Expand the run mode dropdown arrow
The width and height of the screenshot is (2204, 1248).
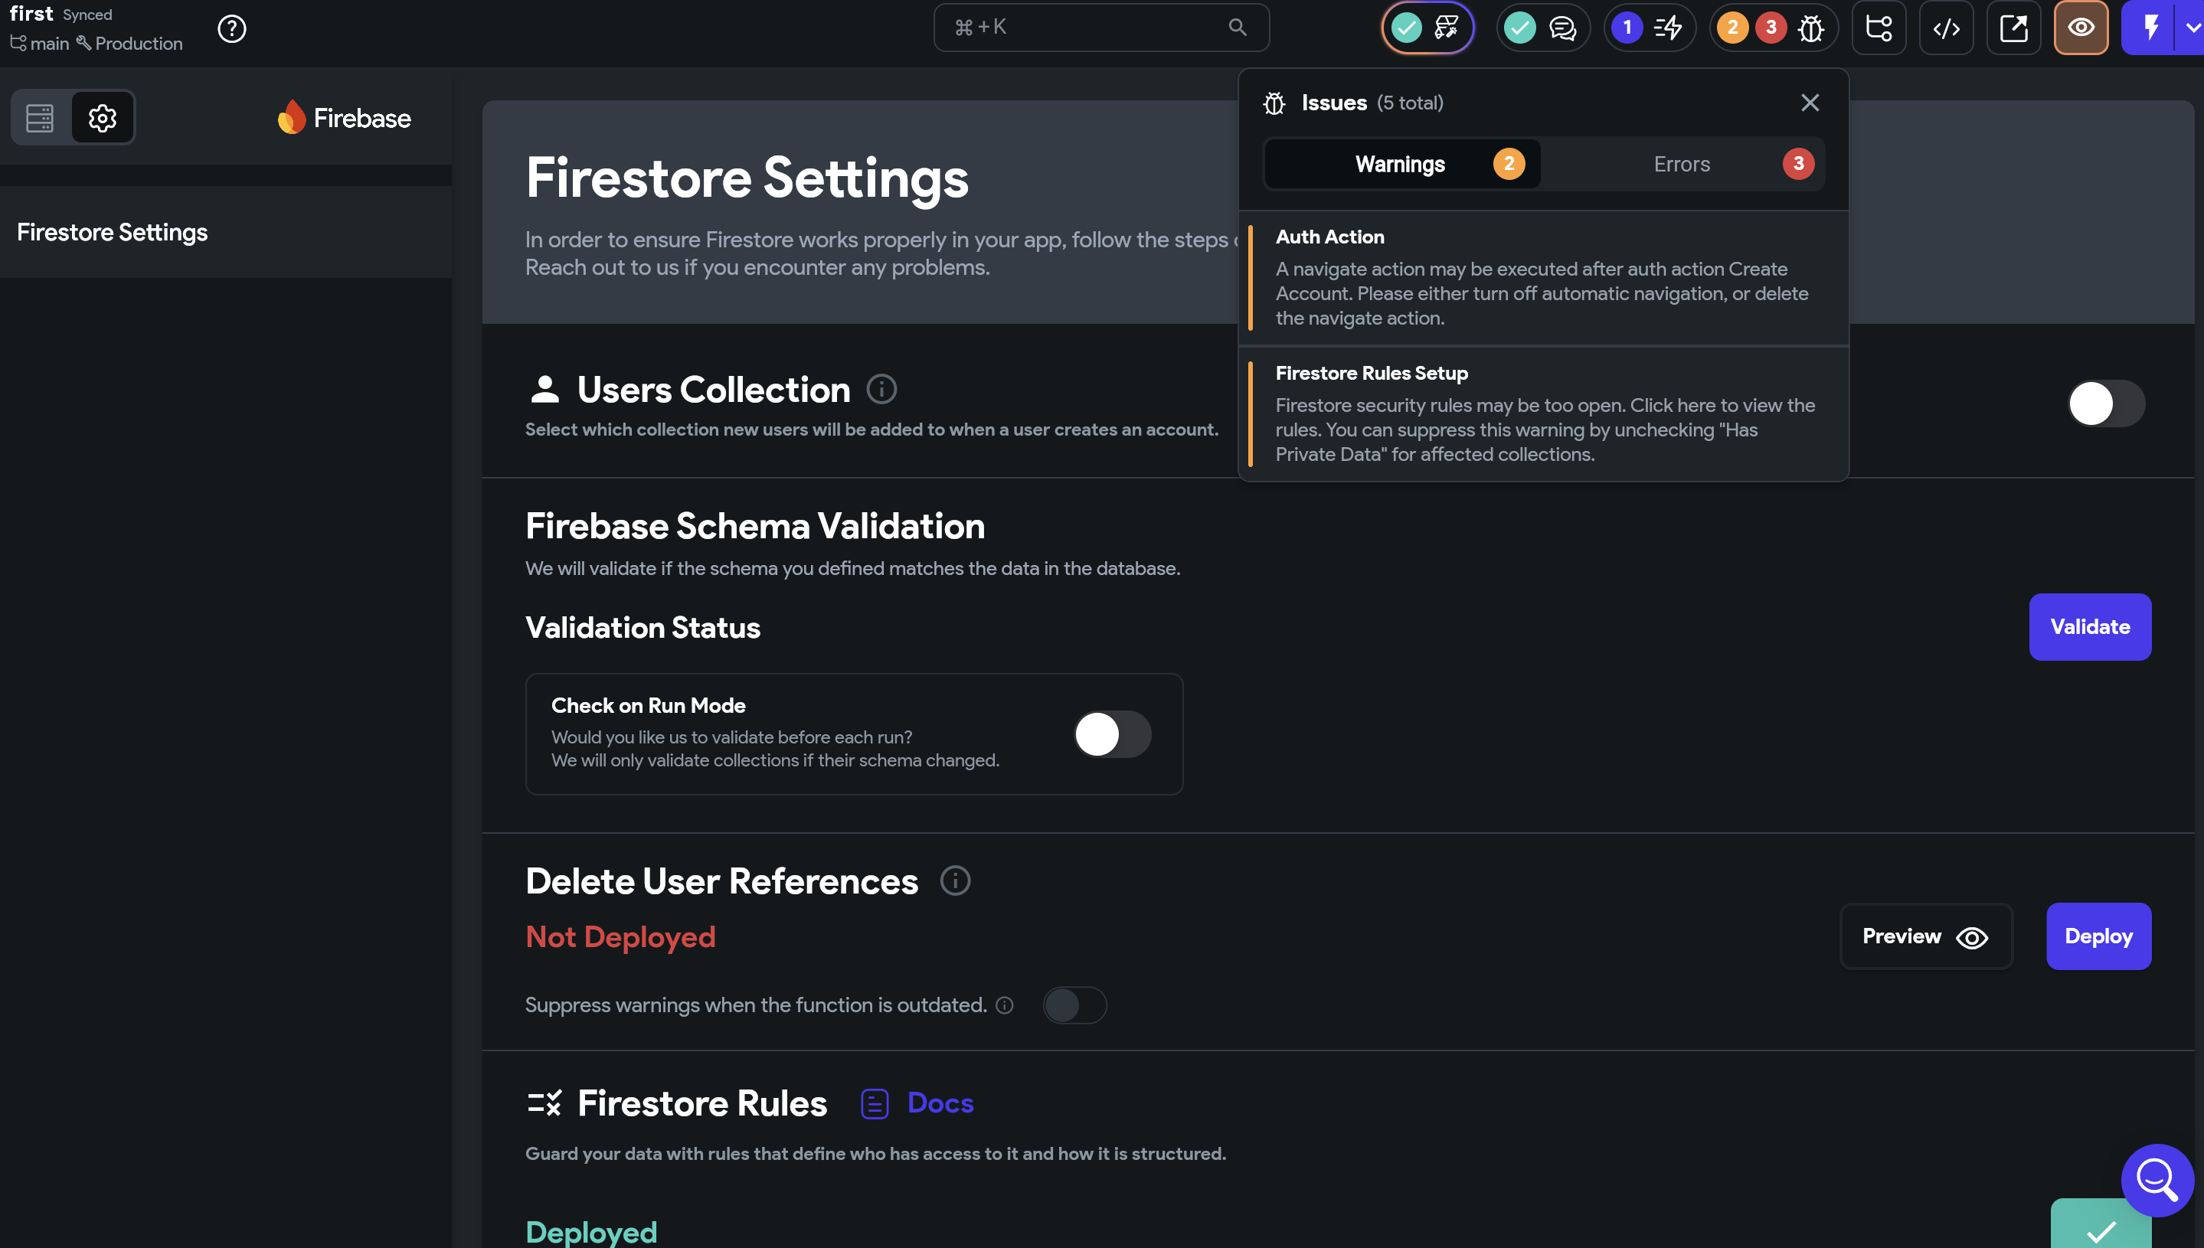(2192, 28)
